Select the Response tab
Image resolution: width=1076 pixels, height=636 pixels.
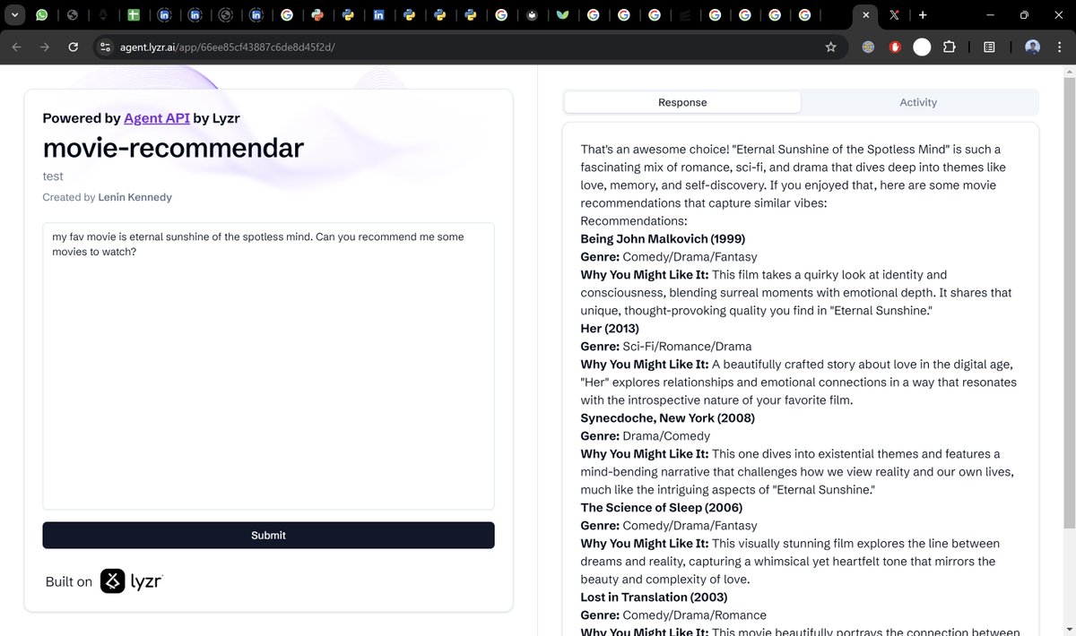(682, 102)
